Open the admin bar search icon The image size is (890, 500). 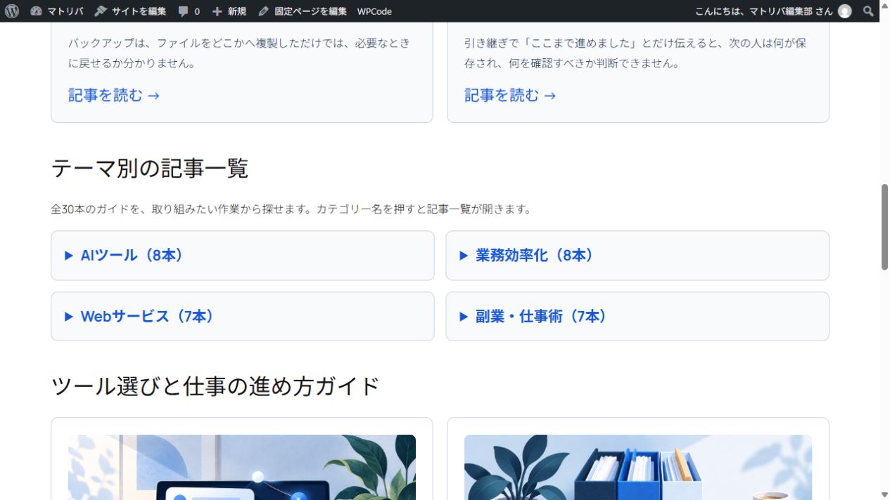click(x=869, y=11)
